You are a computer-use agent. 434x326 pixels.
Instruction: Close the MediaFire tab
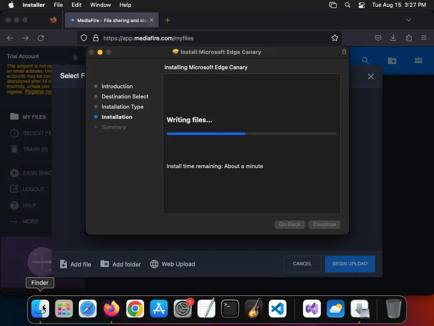point(152,20)
